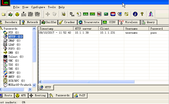Open the VNC password decoder toolbar icon

tap(99, 14)
